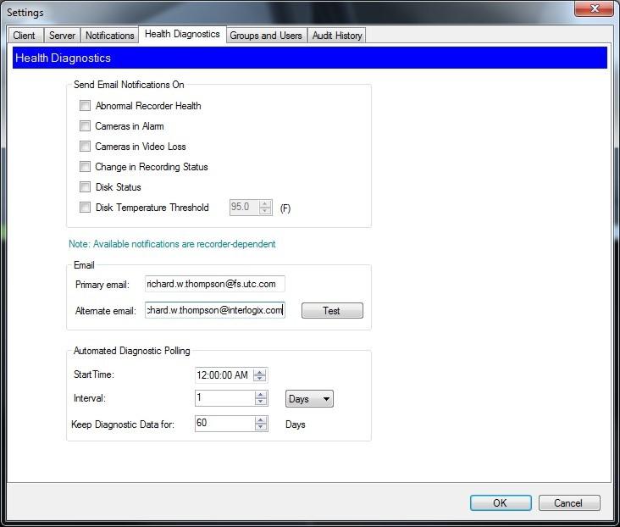Check the Cameras in Alarm option
This screenshot has height=527, width=620.
[x=85, y=125]
